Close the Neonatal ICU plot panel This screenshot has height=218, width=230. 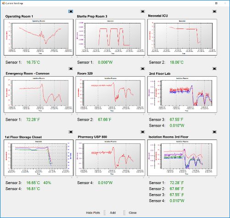(x=214, y=11)
